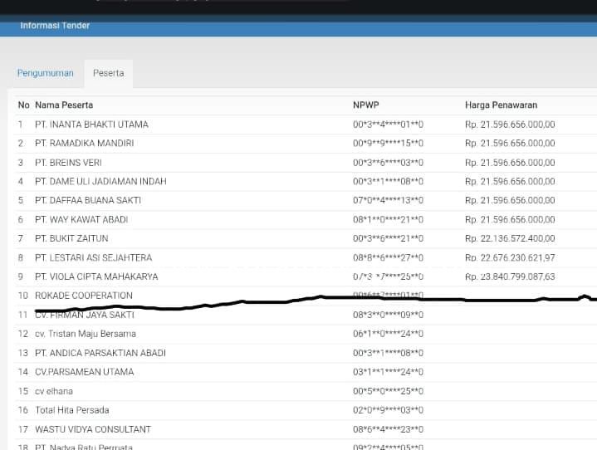Click the NPWP column header
The width and height of the screenshot is (597, 450).
[x=365, y=105]
